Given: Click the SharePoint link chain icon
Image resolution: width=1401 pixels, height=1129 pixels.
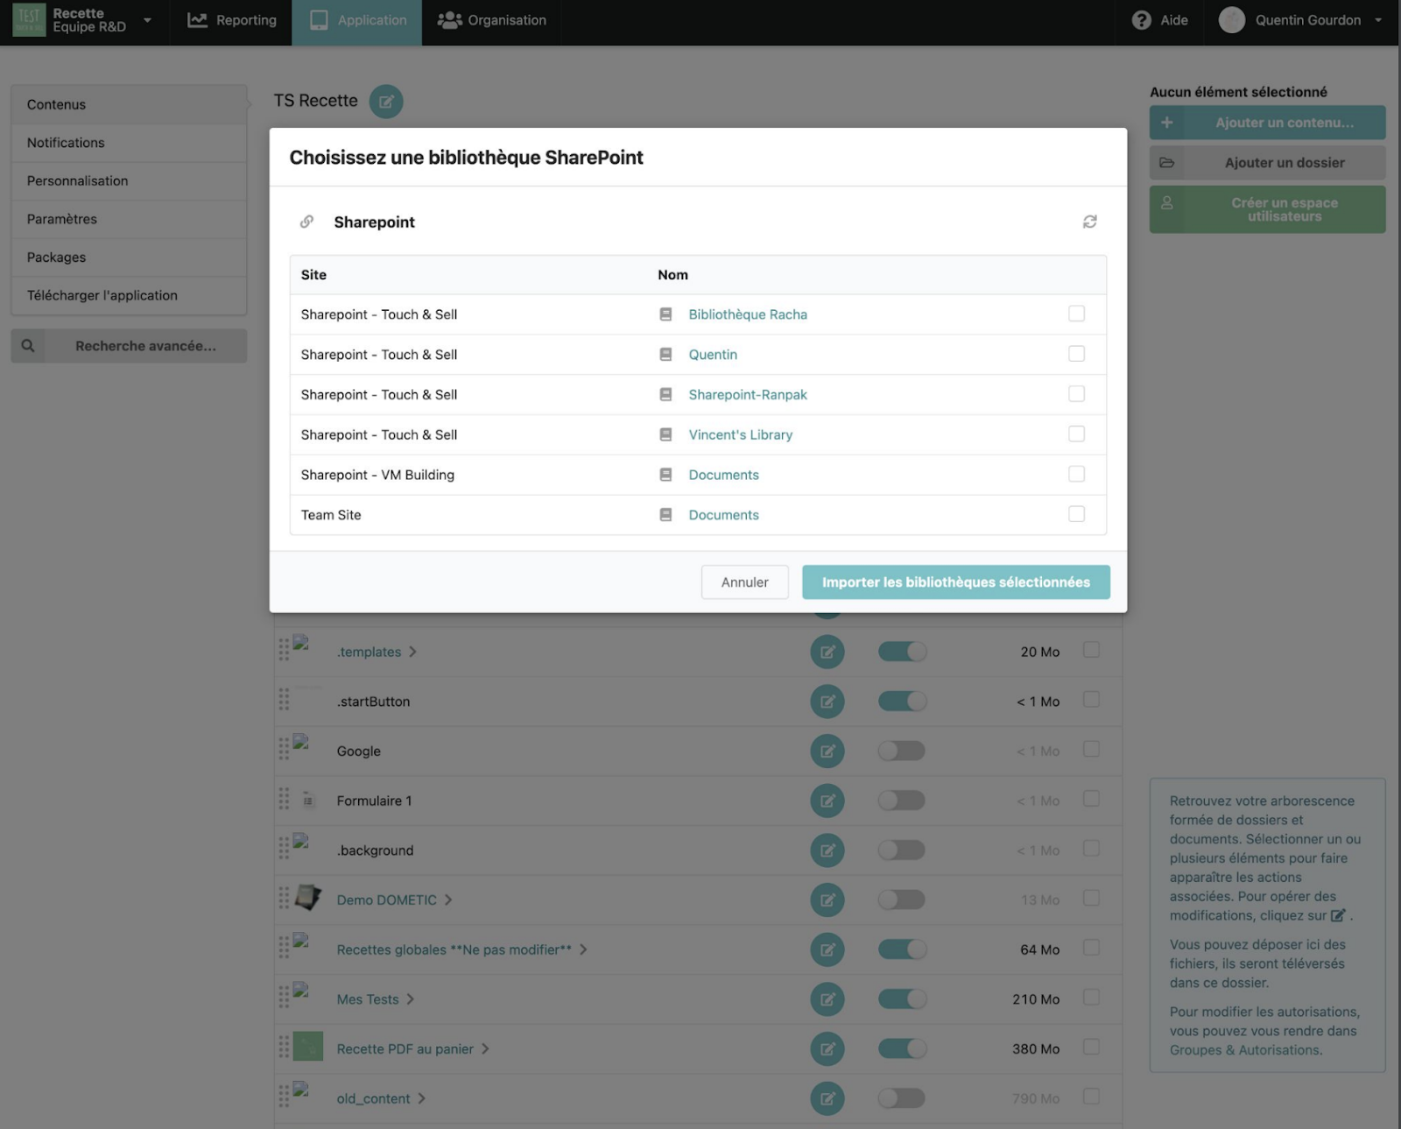Looking at the screenshot, I should tap(306, 222).
